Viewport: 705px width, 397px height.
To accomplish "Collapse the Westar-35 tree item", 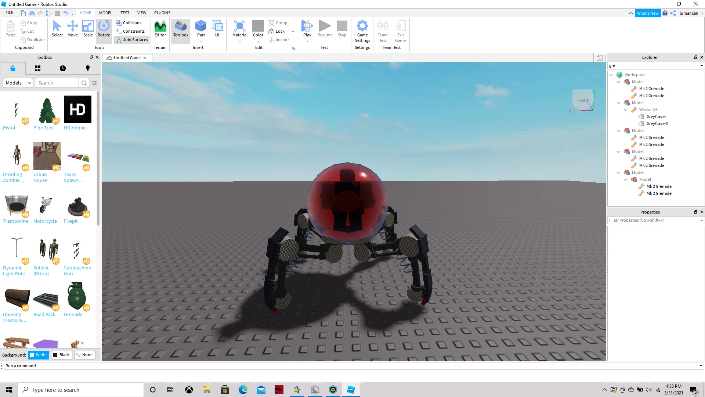I will [x=626, y=110].
